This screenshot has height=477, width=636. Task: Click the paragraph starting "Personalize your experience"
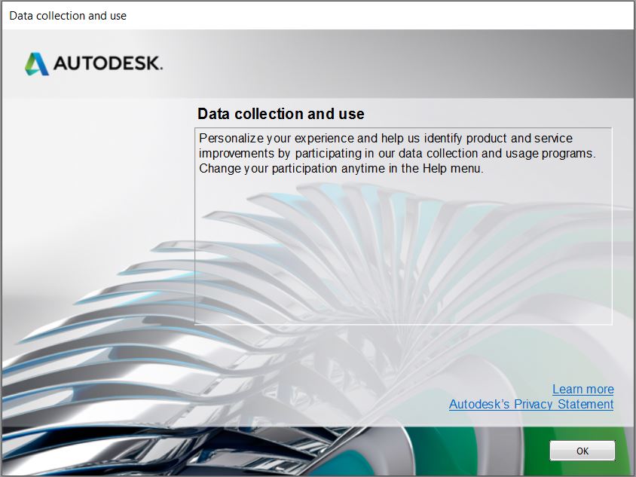tap(397, 153)
